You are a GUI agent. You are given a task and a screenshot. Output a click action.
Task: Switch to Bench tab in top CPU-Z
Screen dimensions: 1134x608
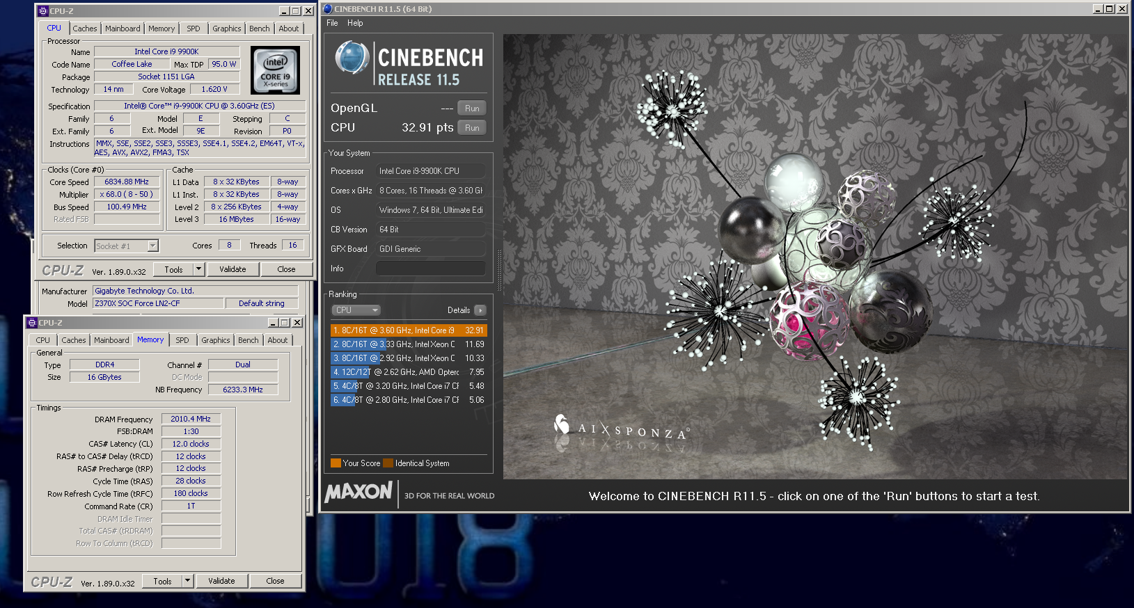(x=260, y=29)
